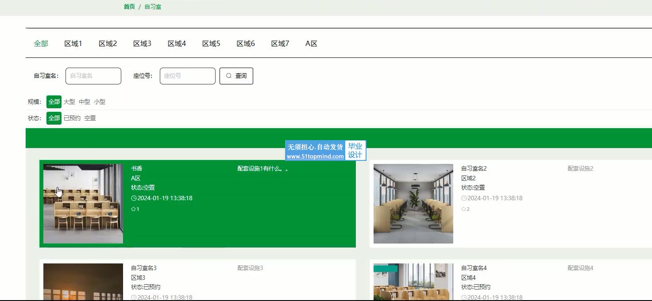Open the 区域4 tab
The height and width of the screenshot is (301, 652).
tap(177, 43)
